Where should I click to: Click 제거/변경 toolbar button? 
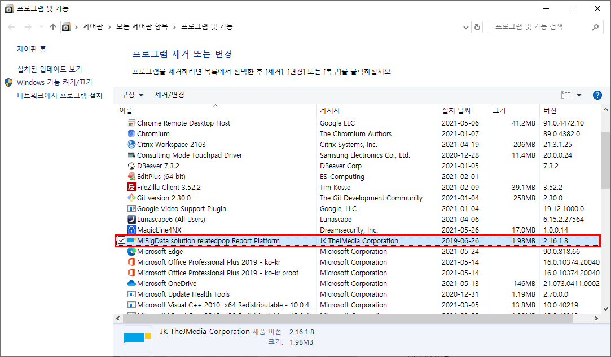click(x=169, y=95)
